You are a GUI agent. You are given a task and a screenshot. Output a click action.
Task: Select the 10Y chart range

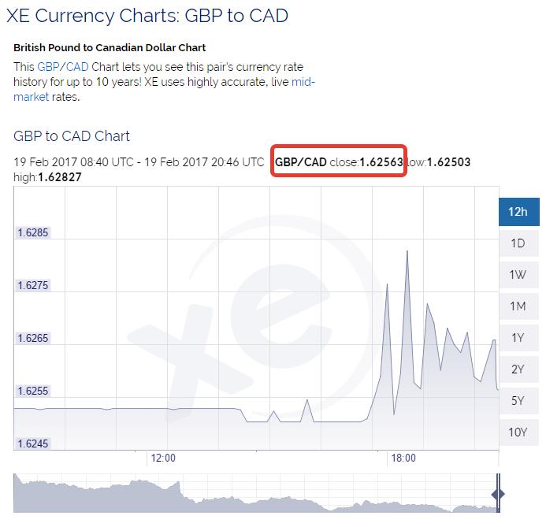click(519, 432)
